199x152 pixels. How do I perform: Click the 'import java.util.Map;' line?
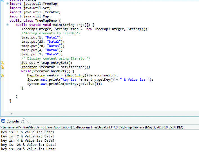click(x=30, y=16)
